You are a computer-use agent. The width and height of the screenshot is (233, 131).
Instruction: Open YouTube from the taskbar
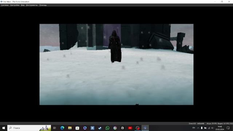pos(130,128)
